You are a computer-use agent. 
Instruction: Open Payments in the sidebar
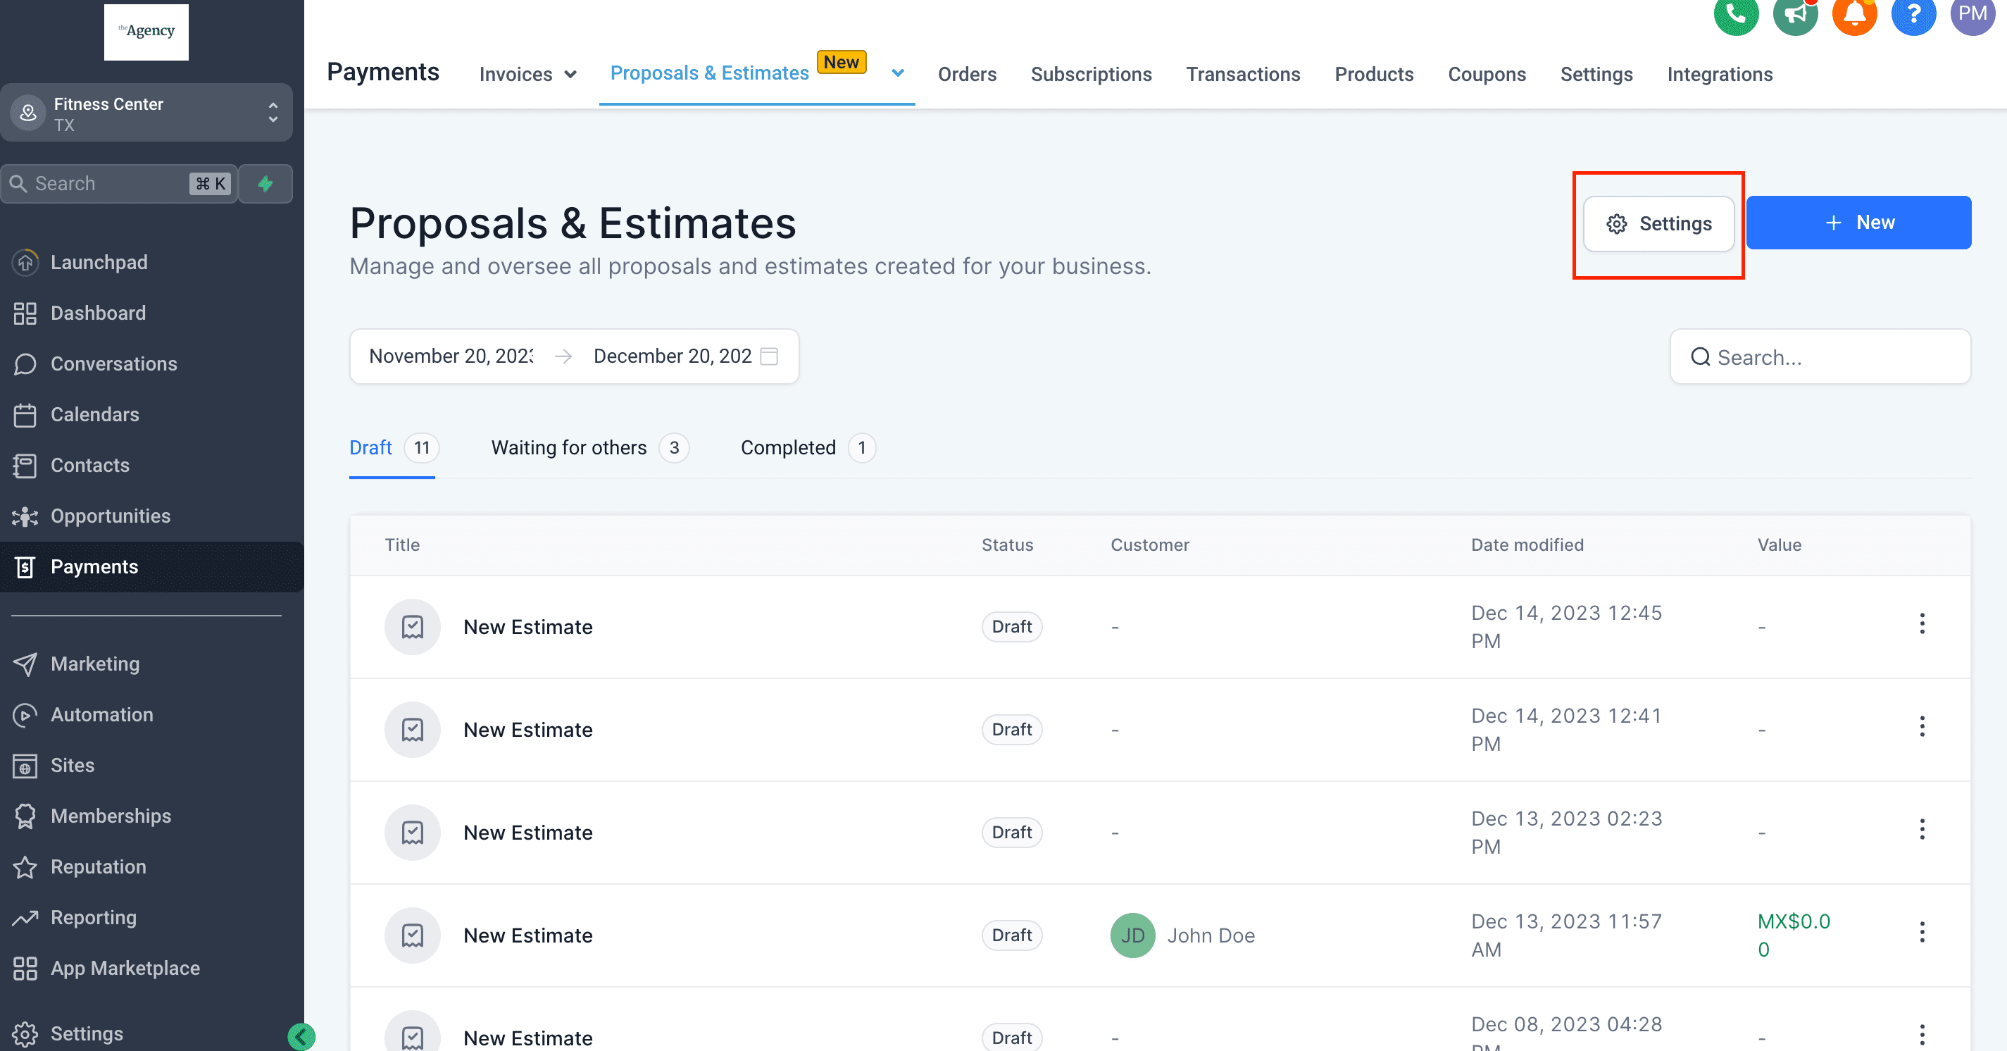(152, 567)
